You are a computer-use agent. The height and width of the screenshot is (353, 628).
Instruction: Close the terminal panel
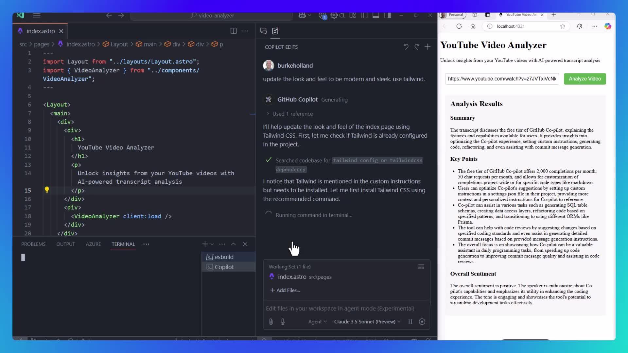(245, 244)
